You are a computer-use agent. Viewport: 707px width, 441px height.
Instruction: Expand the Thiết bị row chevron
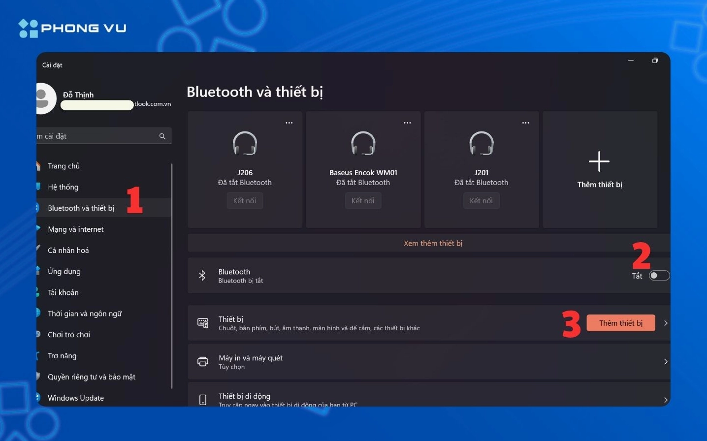pyautogui.click(x=666, y=323)
